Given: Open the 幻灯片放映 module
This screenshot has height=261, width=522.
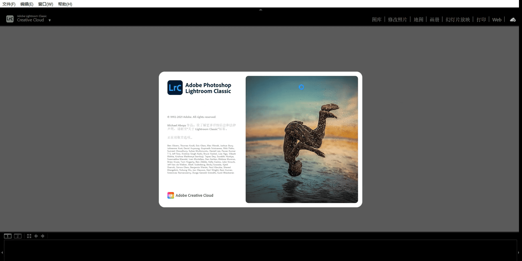Looking at the screenshot, I should click(x=458, y=20).
